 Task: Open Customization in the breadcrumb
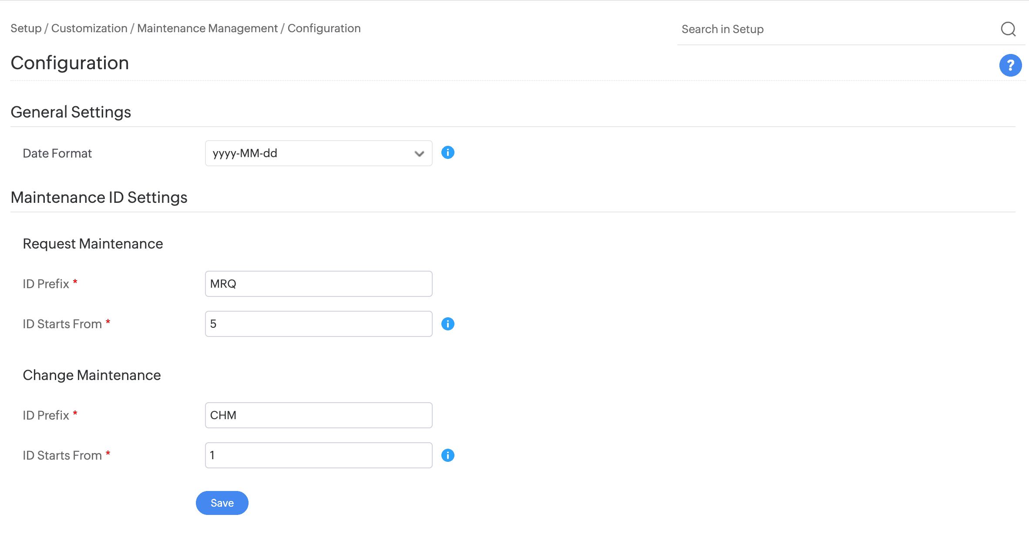[x=89, y=28]
